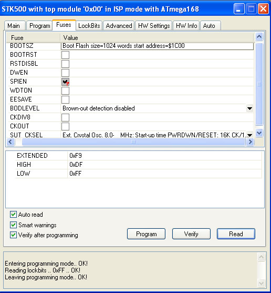Close the STK500 window
Image resolution: width=271 pixels, height=293 pixels.
click(x=263, y=9)
